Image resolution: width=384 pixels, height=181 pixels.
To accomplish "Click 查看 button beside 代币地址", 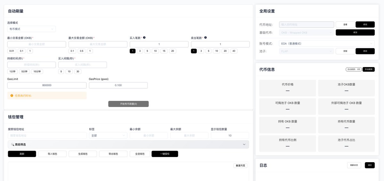I will 345,25.
